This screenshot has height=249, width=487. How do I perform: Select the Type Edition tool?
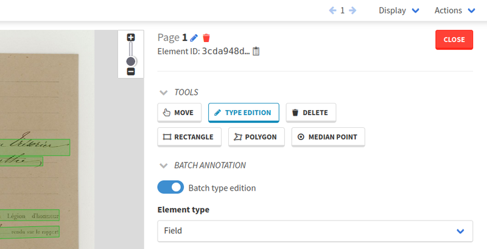243,113
